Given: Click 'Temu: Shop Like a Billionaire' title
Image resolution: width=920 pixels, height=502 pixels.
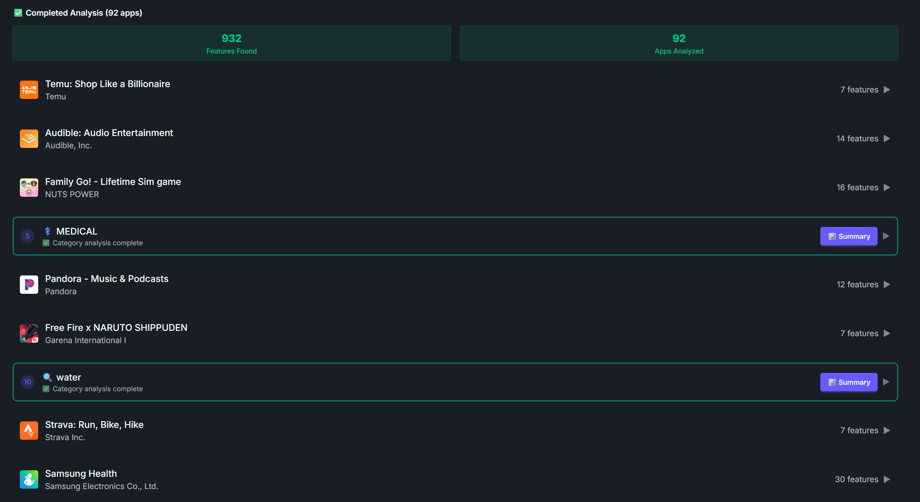Looking at the screenshot, I should tap(108, 84).
